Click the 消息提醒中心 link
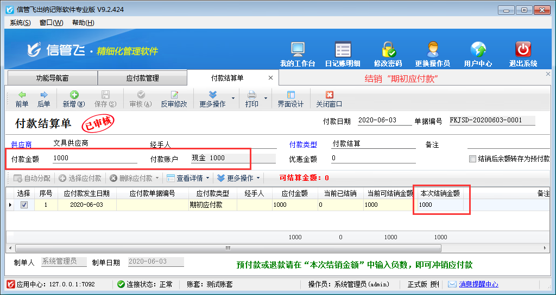 [478, 284]
